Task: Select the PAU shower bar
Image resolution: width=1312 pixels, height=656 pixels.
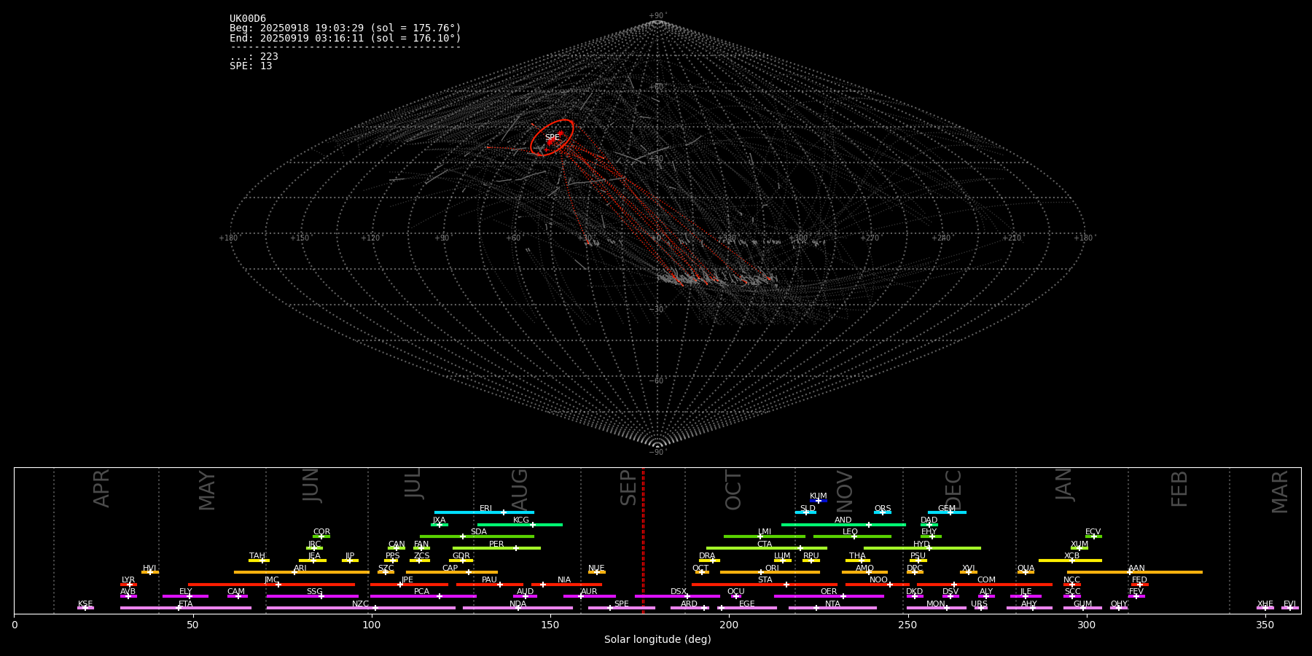Action: click(x=489, y=584)
